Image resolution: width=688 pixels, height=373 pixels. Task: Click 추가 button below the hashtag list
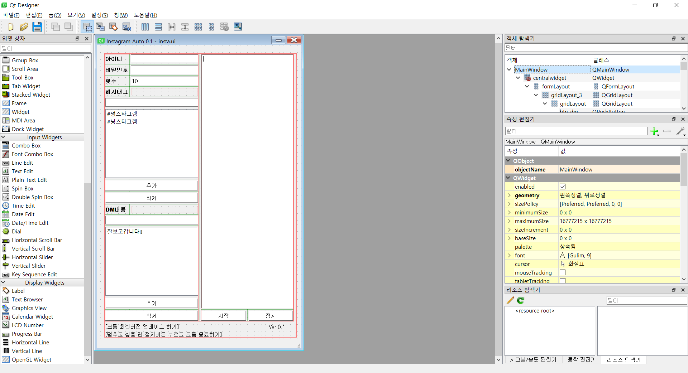152,185
